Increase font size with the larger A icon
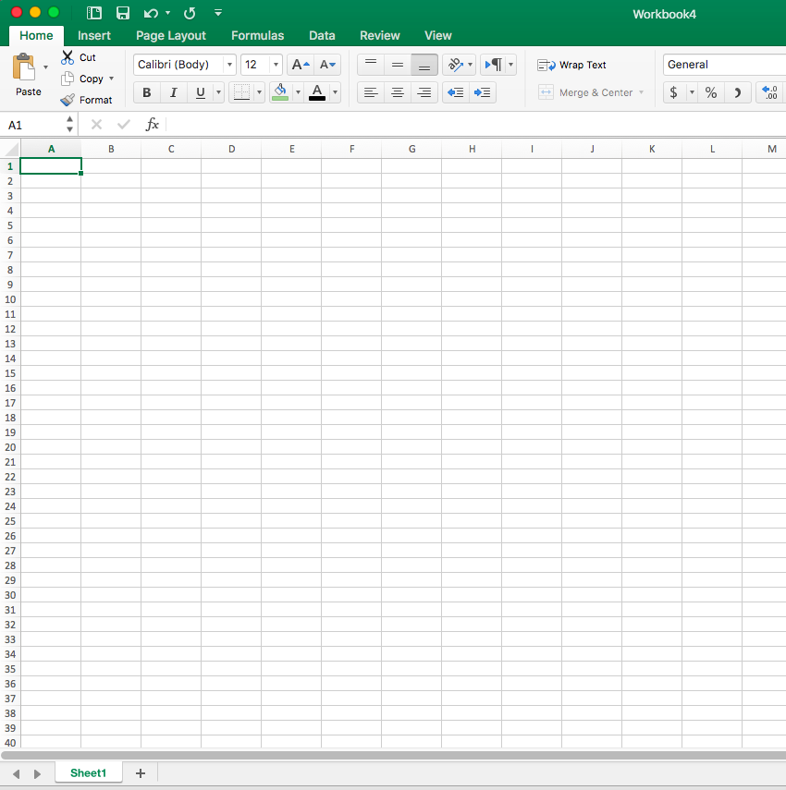Screen dimensions: 786x790 click(x=300, y=65)
